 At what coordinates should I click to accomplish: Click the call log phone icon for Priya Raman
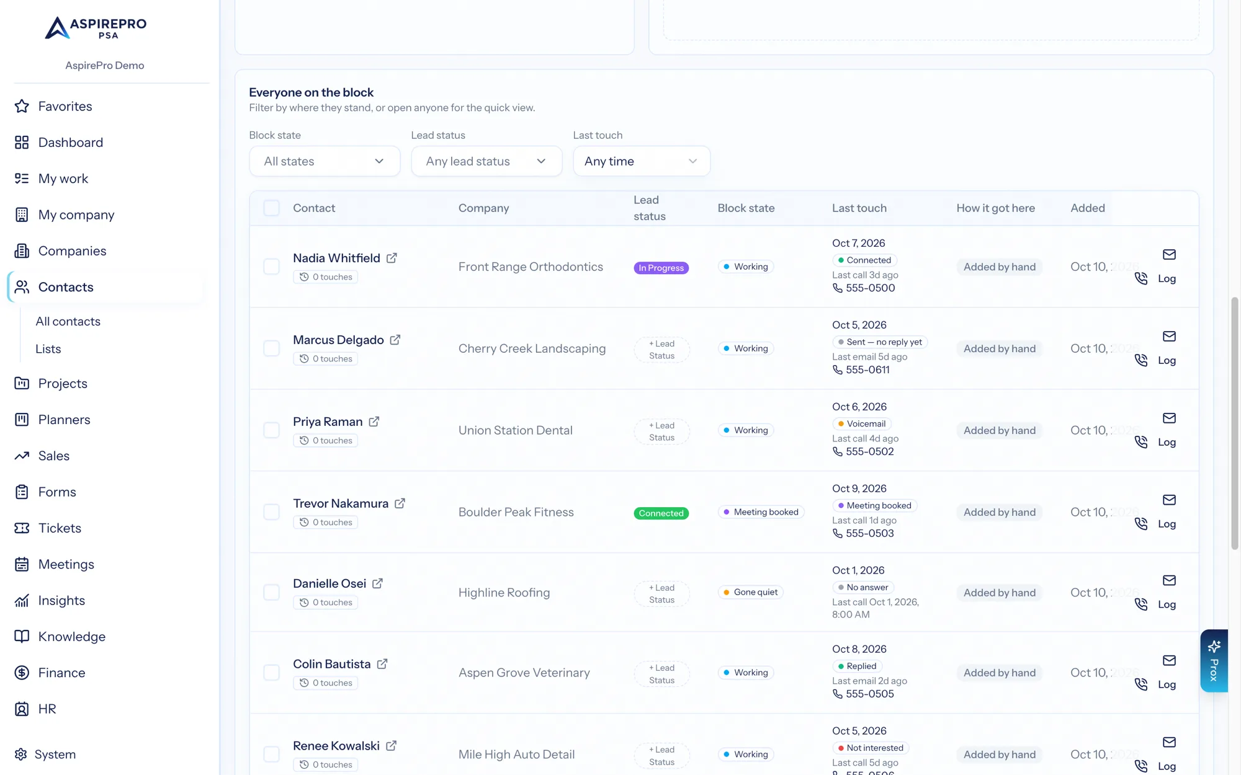[x=1141, y=442]
